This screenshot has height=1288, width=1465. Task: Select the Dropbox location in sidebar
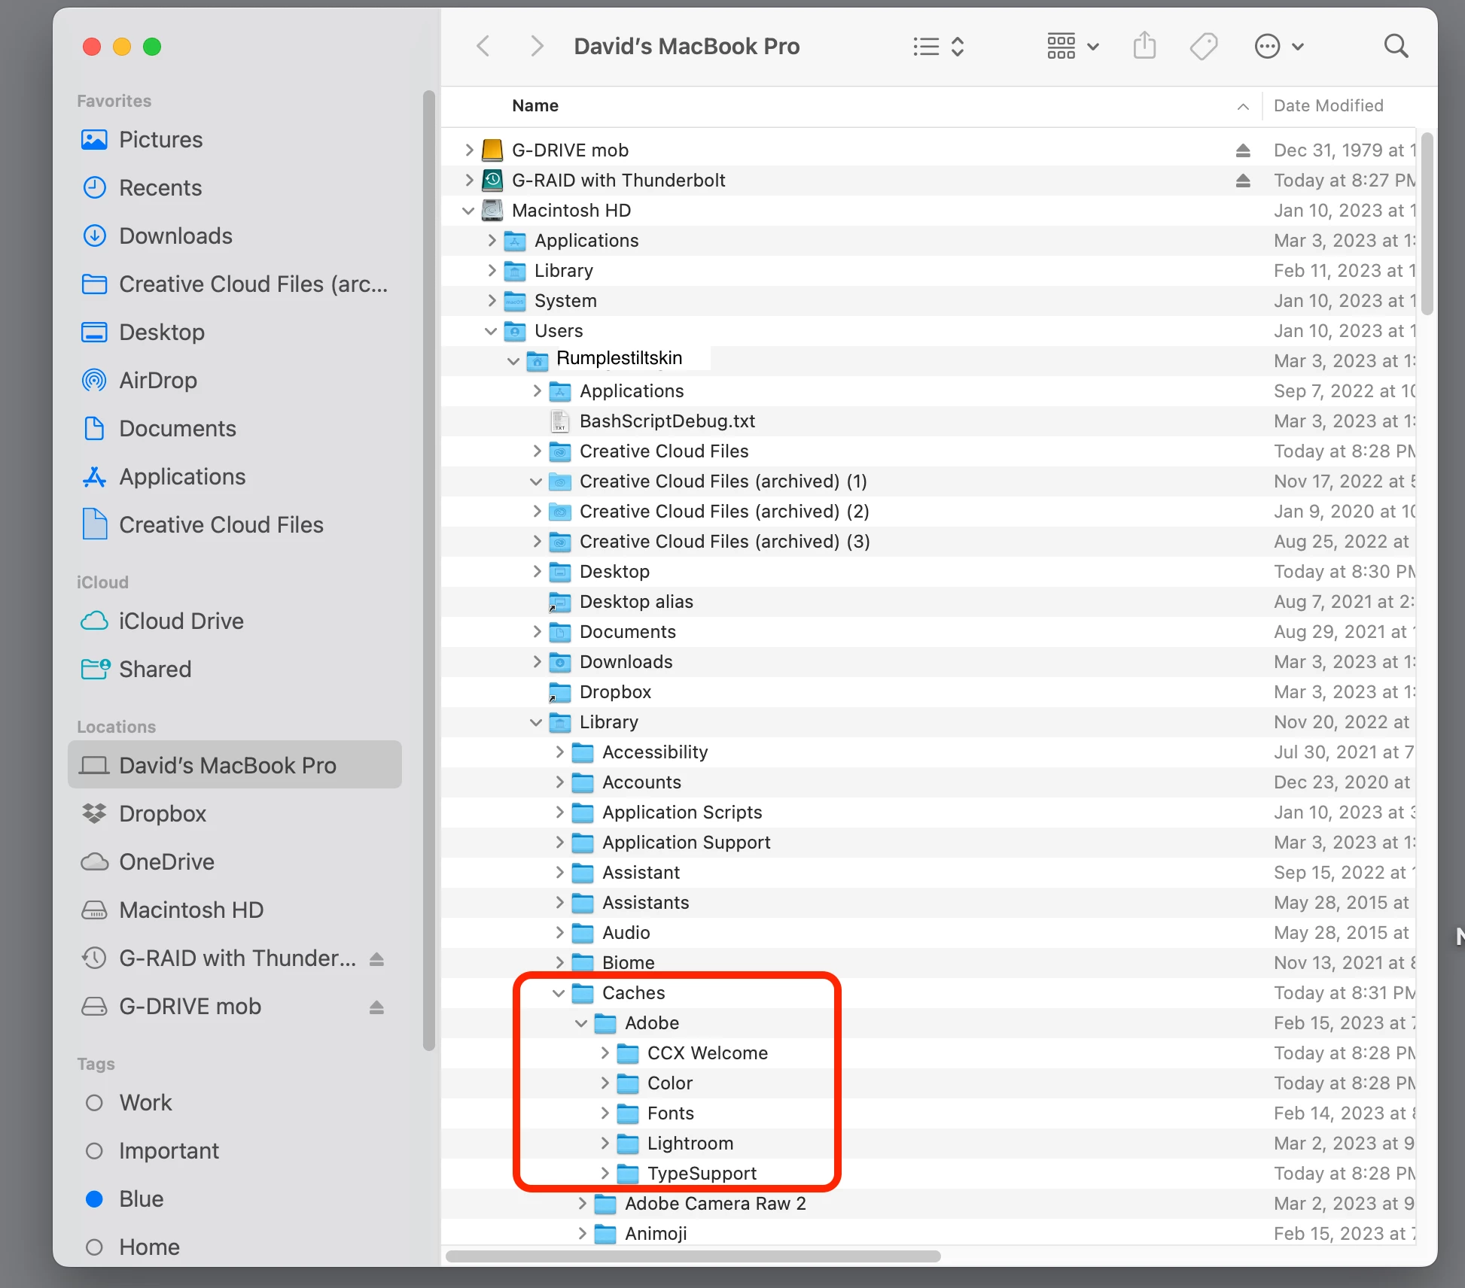click(x=162, y=814)
